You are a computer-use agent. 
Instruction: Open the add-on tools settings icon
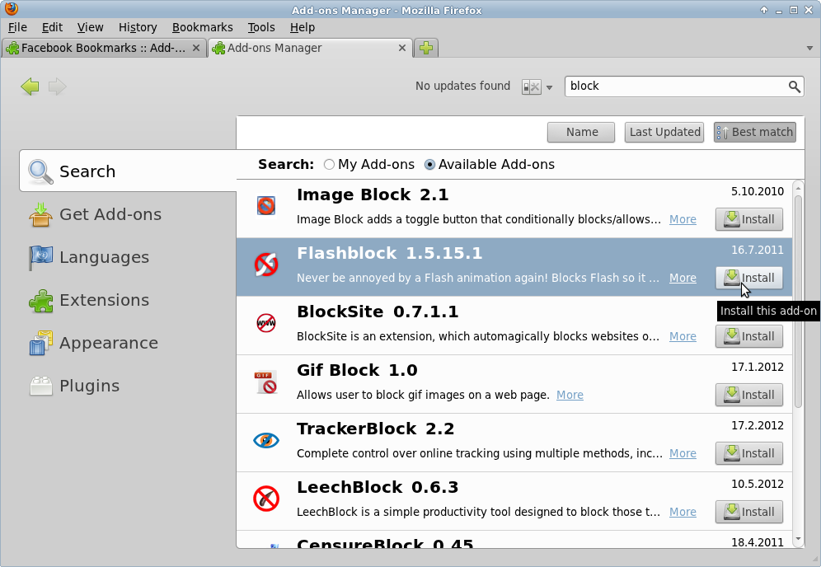[531, 87]
